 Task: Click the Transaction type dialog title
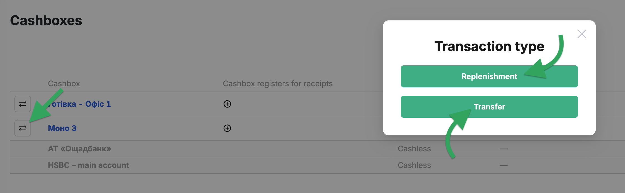(489, 46)
